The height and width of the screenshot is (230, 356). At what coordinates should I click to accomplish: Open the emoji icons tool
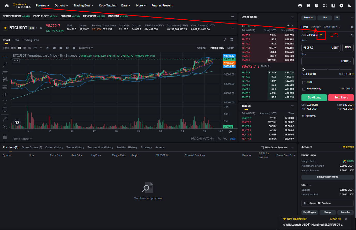(5, 110)
